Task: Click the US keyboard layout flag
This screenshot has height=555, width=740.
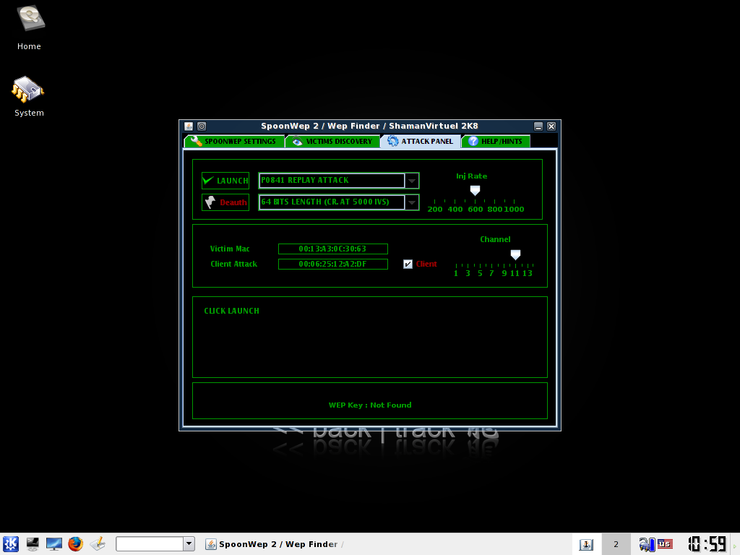Action: (665, 544)
